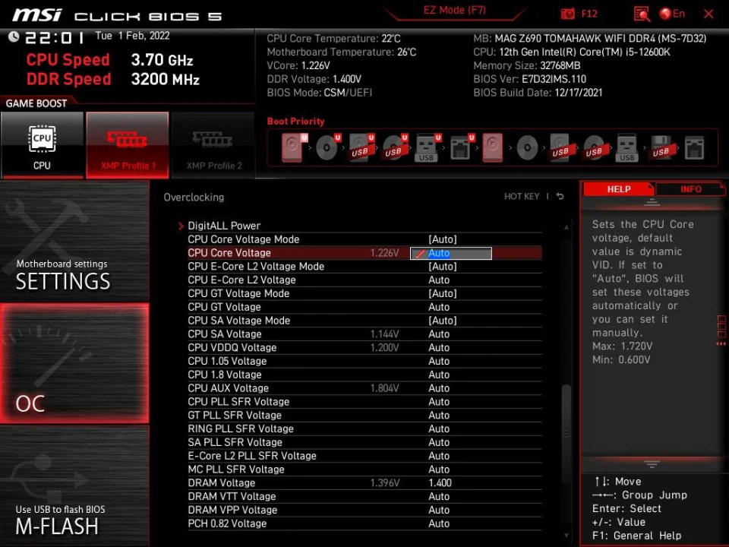Change language via the En globe icon

pyautogui.click(x=672, y=14)
